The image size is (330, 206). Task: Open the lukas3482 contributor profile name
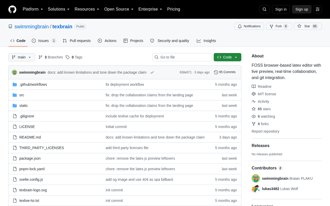(270, 189)
